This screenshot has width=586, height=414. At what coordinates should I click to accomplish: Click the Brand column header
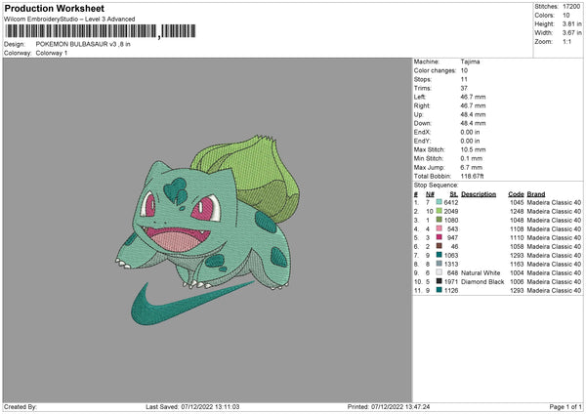pos(536,194)
